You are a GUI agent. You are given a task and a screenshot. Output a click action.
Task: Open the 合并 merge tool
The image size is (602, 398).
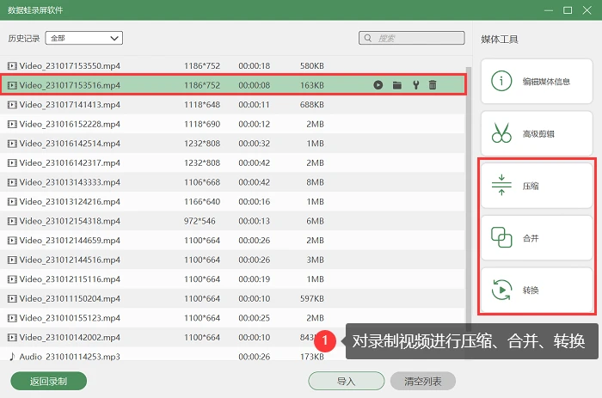pos(537,238)
